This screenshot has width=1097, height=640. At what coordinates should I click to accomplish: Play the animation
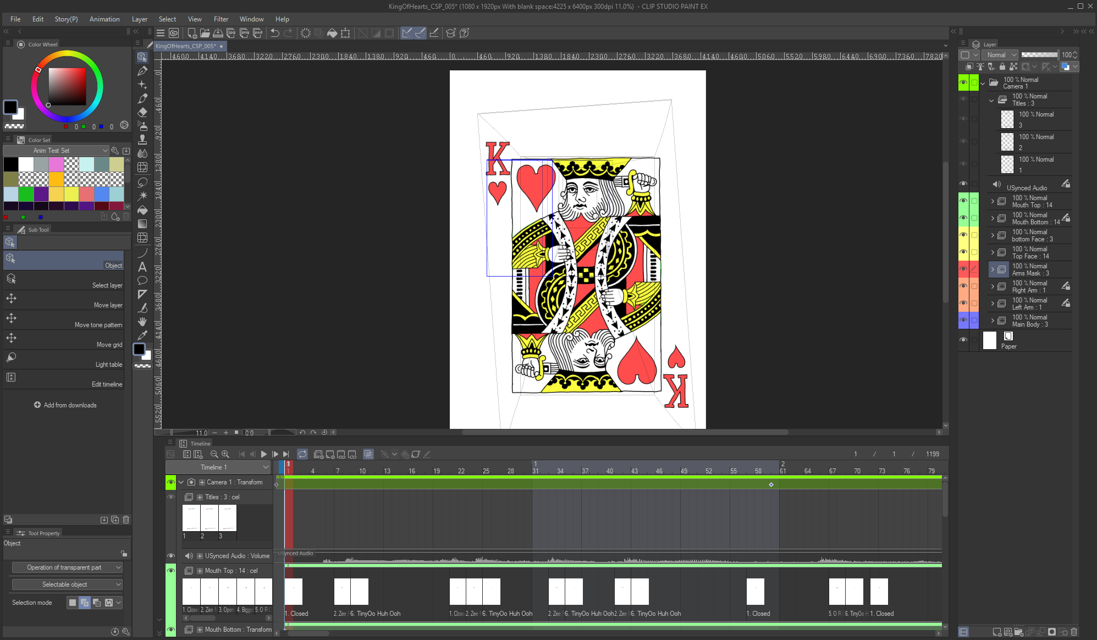point(264,454)
